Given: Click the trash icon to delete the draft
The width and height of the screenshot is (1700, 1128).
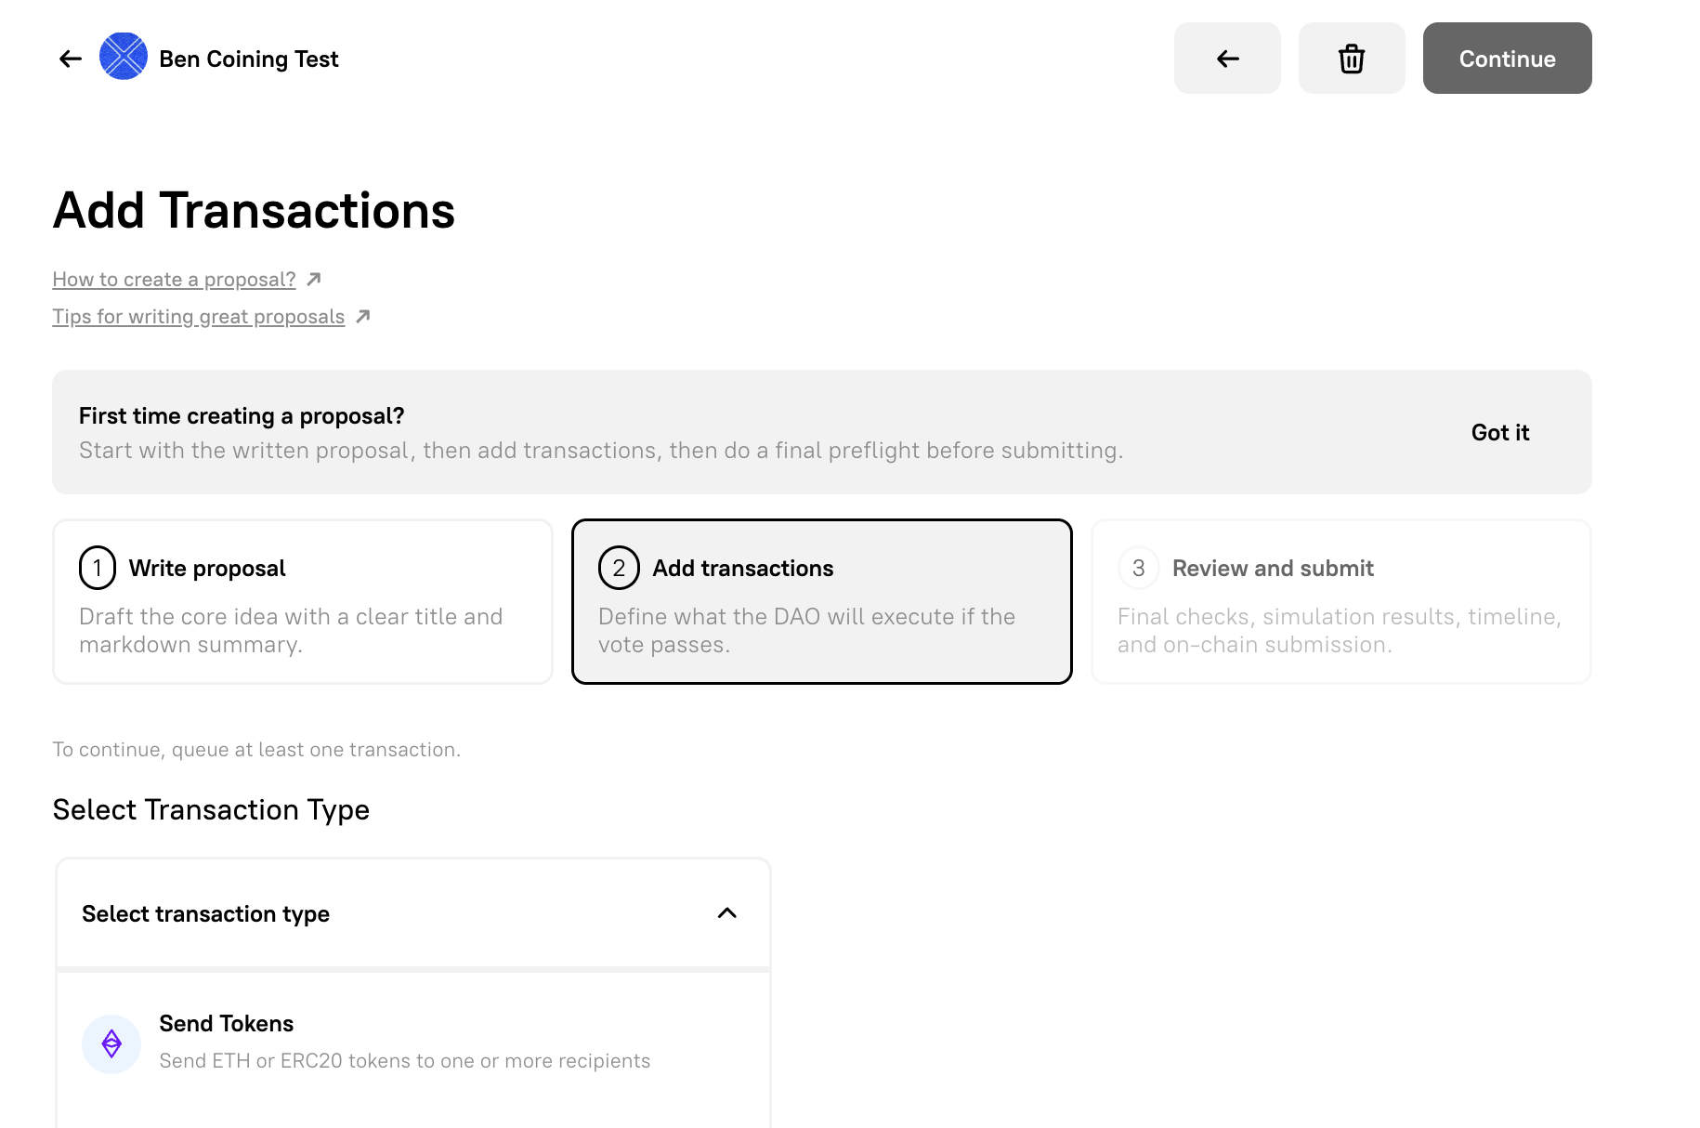Looking at the screenshot, I should tap(1352, 58).
